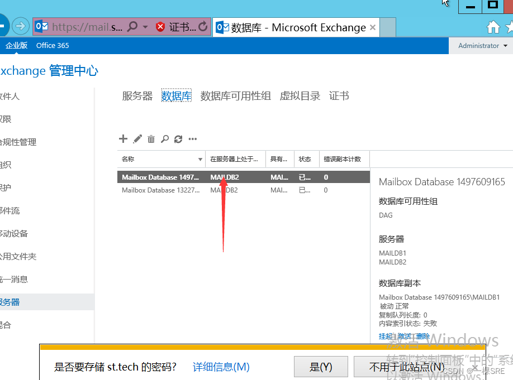Delete the database via the trash icon
This screenshot has width=513, height=380.
coord(151,138)
